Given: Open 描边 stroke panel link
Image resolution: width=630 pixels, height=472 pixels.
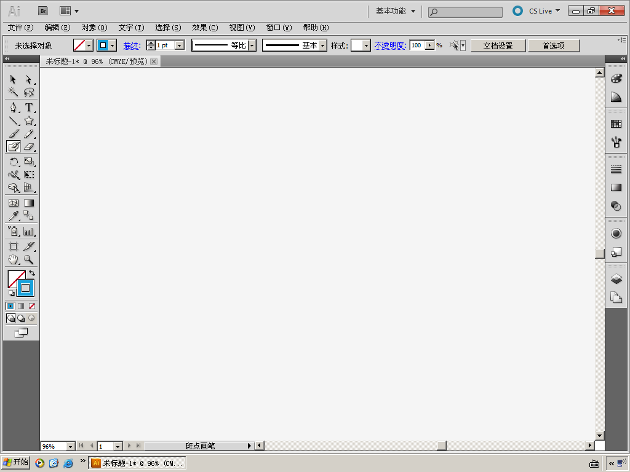Looking at the screenshot, I should [x=132, y=45].
